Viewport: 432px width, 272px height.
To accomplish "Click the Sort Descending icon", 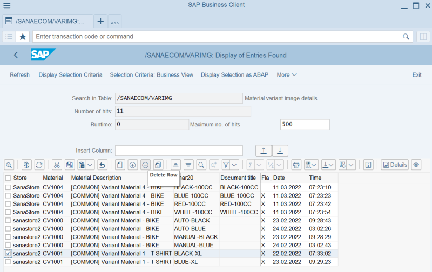I will (x=188, y=165).
